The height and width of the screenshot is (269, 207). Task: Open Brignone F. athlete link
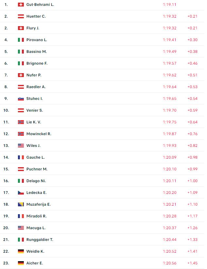coord(37,63)
